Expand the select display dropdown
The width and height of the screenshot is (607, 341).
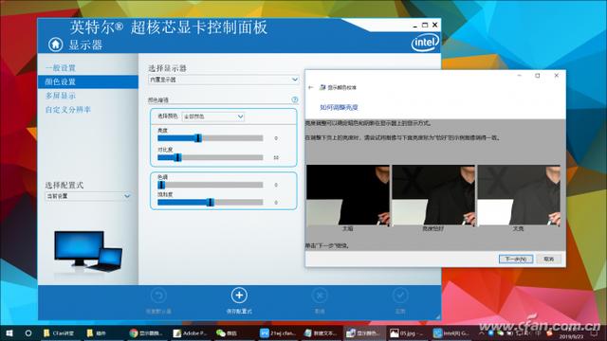(224, 80)
